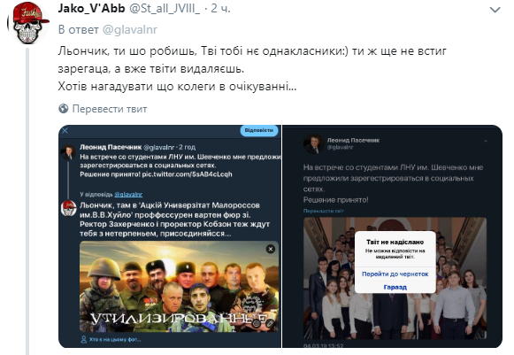Open pic.twitter.com/5sAB4cLcqh link
Screen dimensions: 514x355
tap(187, 174)
